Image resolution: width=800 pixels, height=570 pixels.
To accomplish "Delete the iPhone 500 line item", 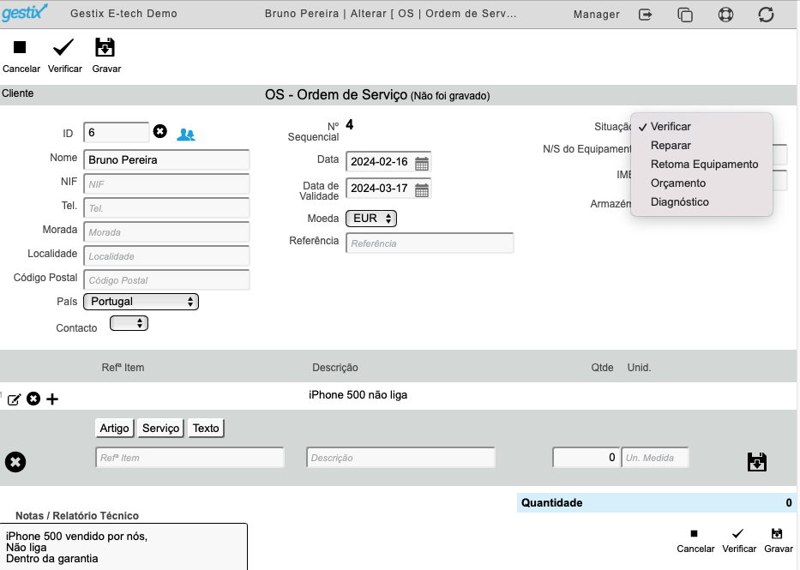I will point(33,399).
